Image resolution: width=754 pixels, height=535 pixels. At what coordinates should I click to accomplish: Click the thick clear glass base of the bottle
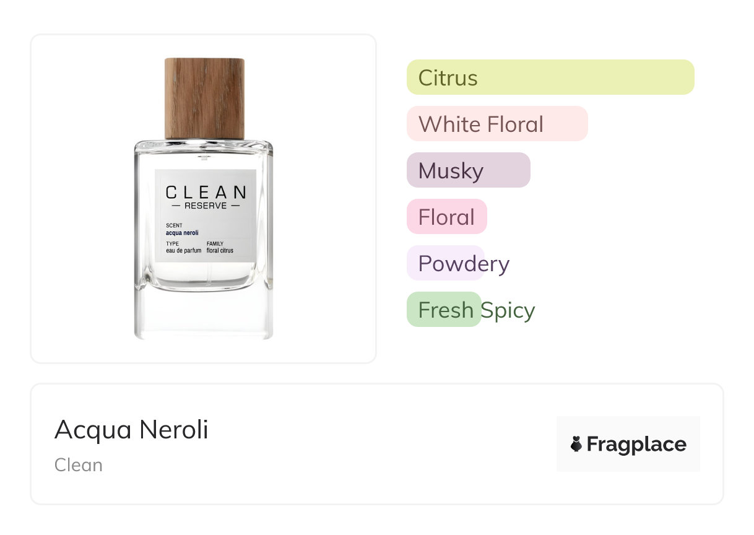203,316
